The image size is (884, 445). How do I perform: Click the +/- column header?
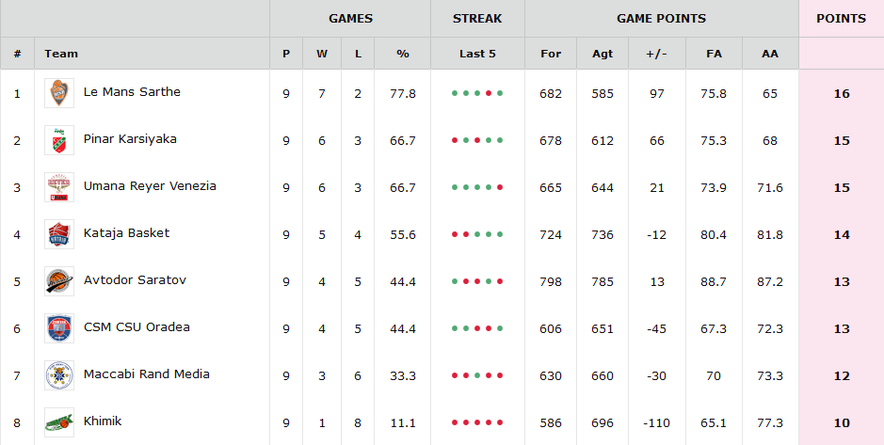pyautogui.click(x=657, y=54)
